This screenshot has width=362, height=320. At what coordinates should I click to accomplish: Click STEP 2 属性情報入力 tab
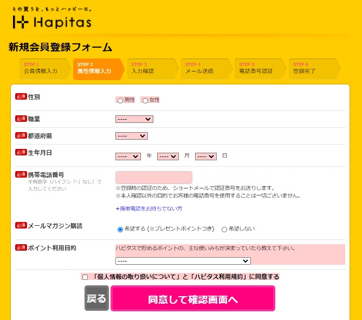pyautogui.click(x=99, y=69)
